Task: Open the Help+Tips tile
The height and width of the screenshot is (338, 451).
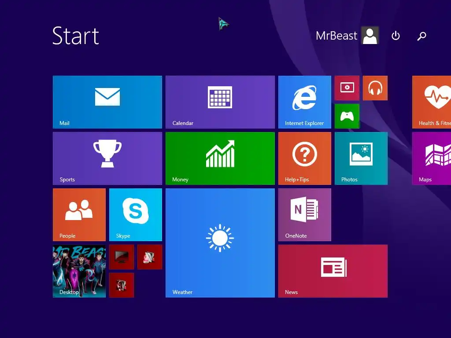Action: tap(305, 158)
